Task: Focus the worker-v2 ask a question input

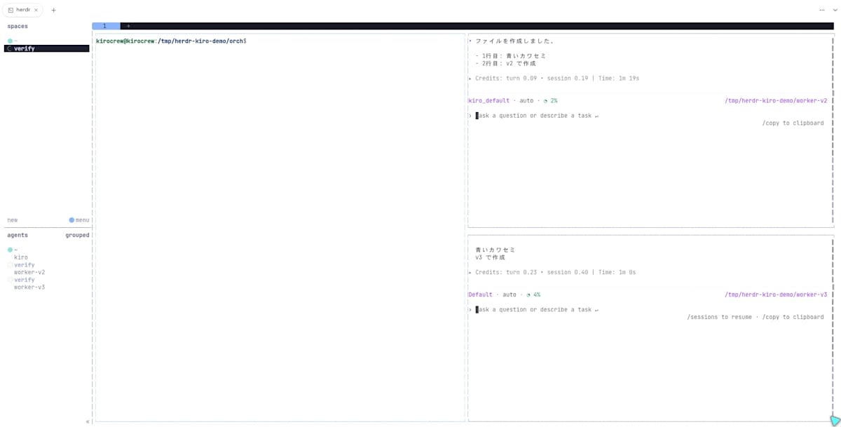Action: coord(539,116)
